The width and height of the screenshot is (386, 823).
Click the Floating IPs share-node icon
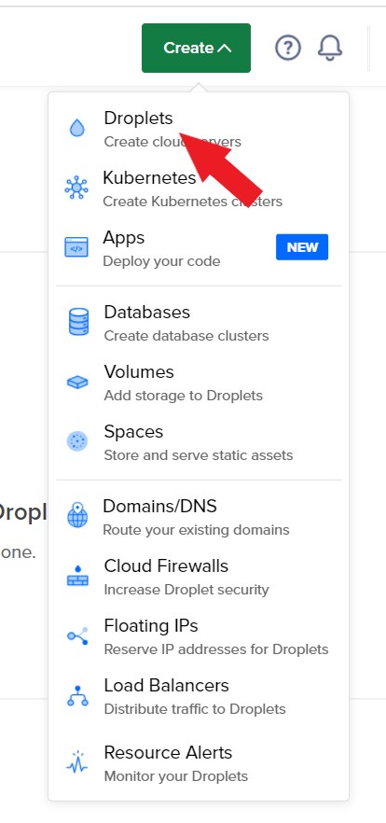point(77,636)
